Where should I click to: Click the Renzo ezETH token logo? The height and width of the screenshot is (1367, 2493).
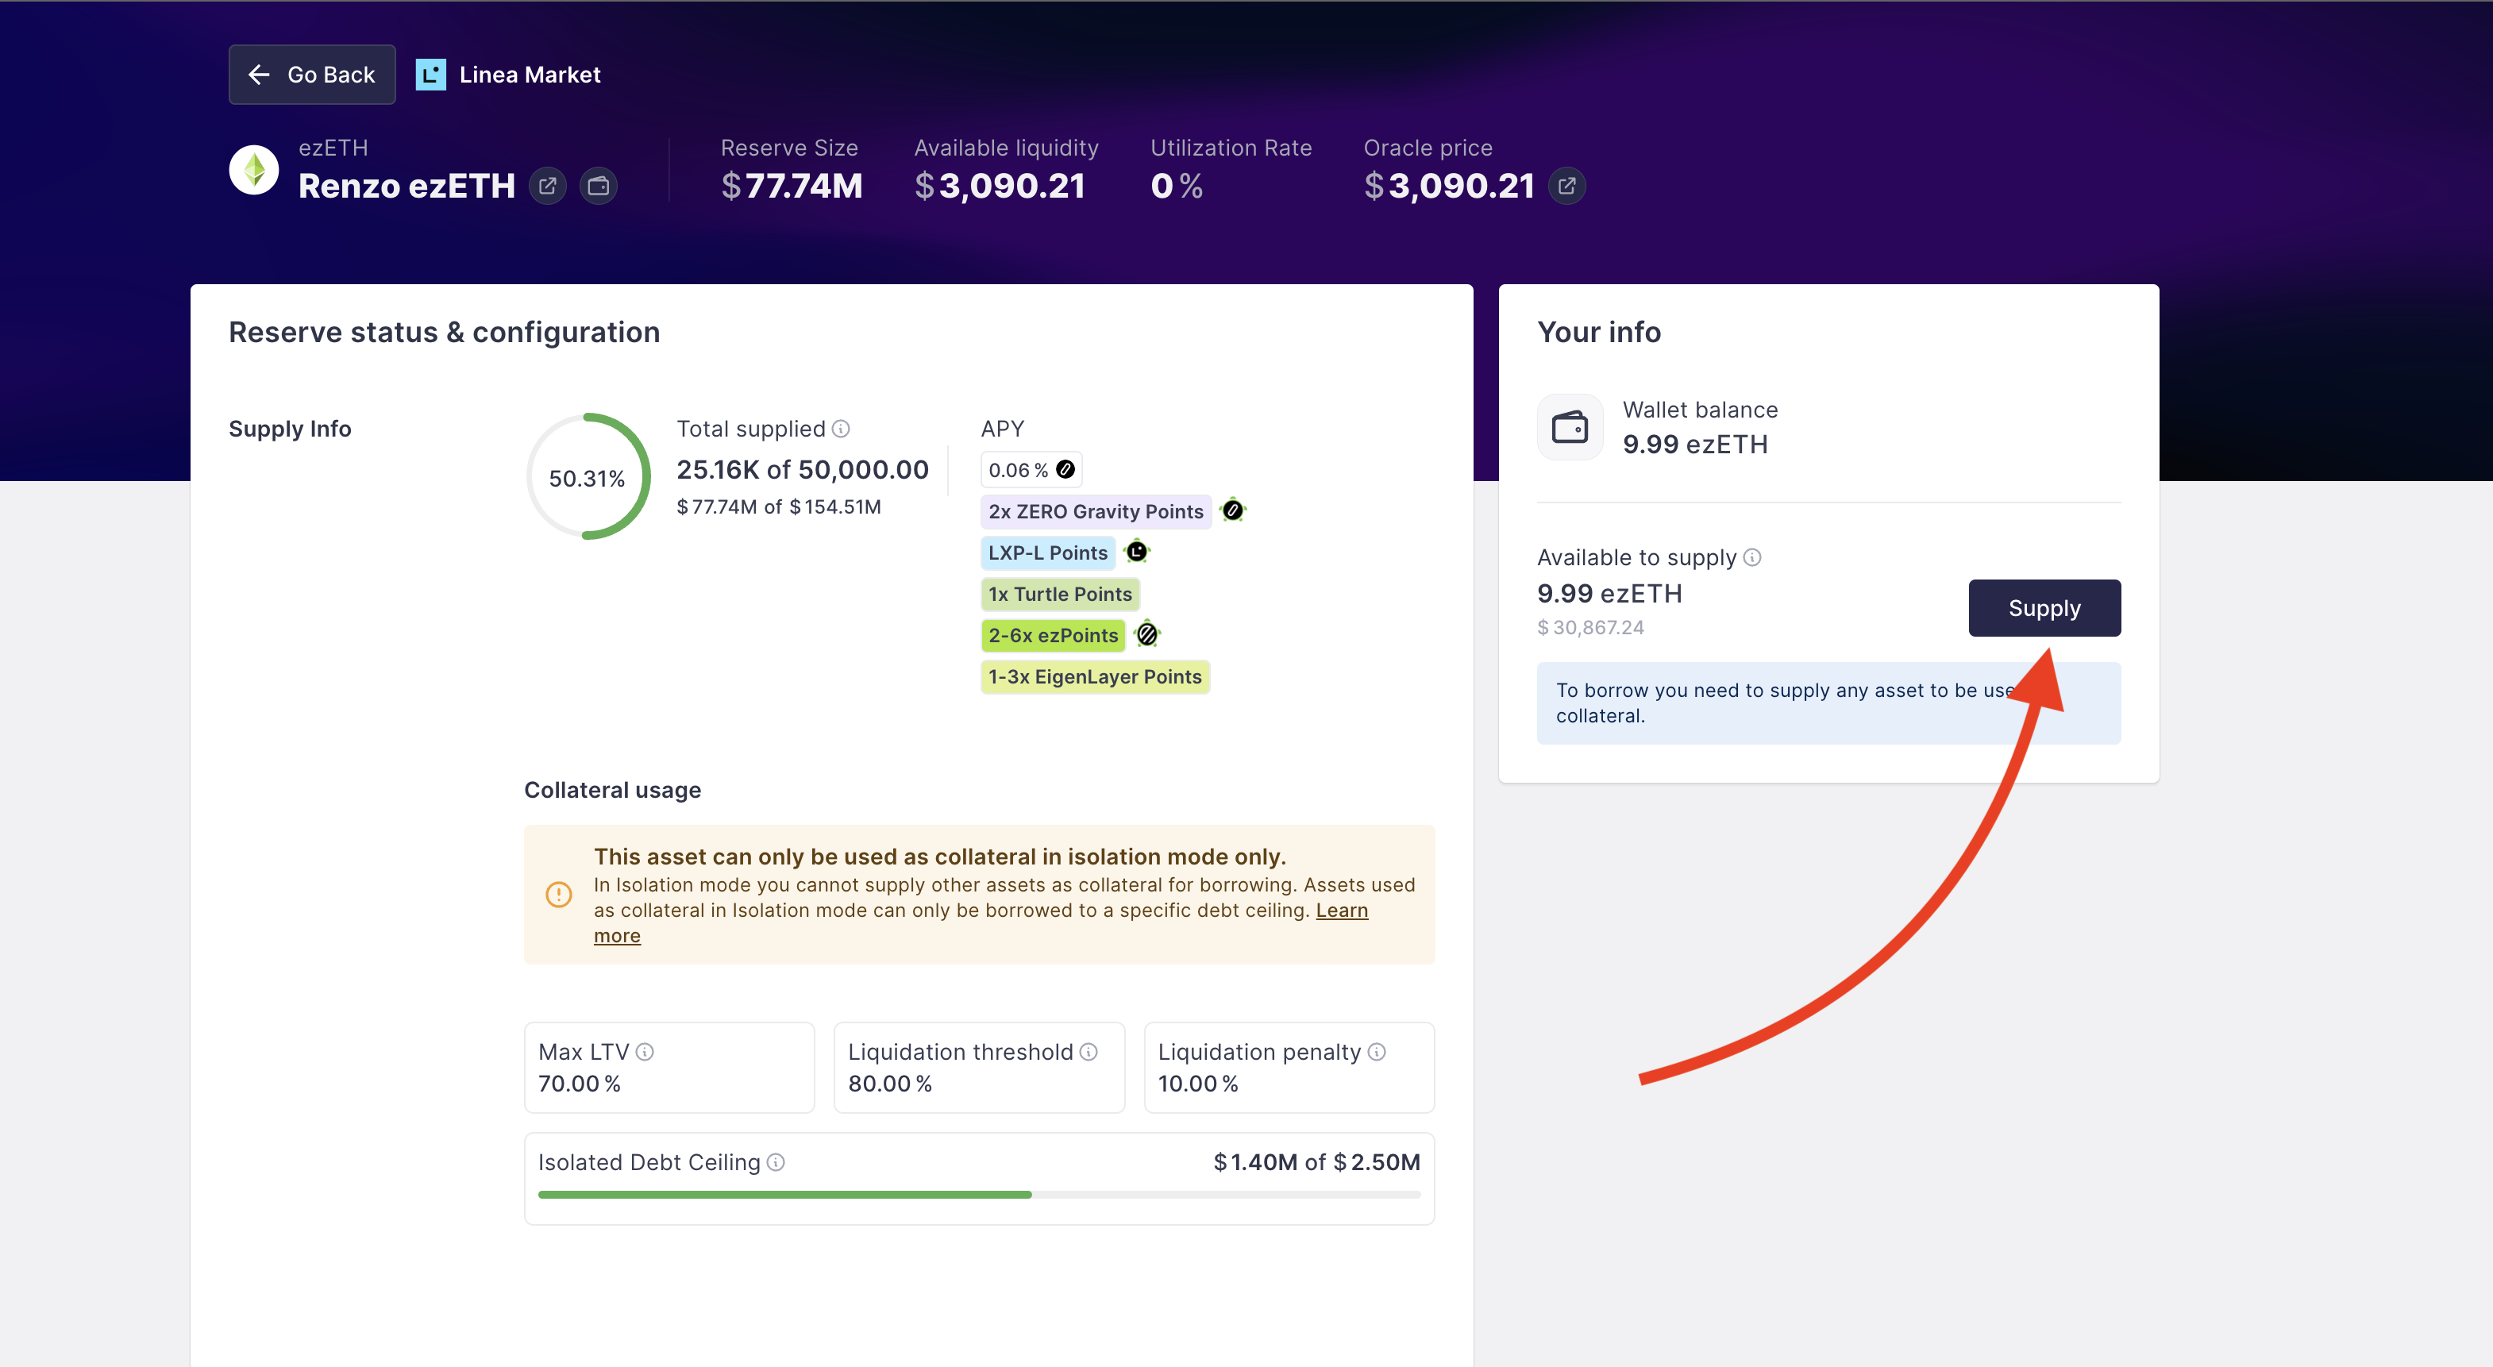pyautogui.click(x=253, y=169)
